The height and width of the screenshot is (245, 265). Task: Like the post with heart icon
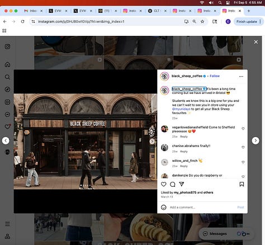pos(164,184)
